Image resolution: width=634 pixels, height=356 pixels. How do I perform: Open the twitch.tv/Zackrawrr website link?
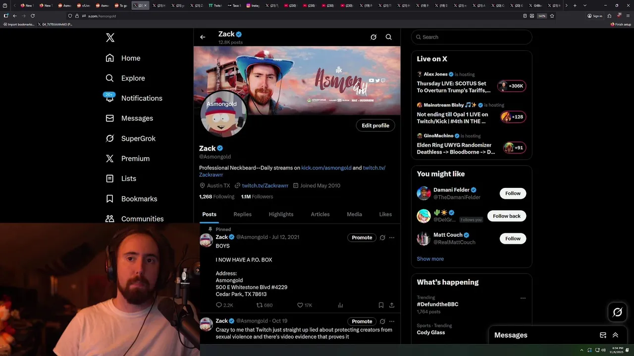click(265, 186)
